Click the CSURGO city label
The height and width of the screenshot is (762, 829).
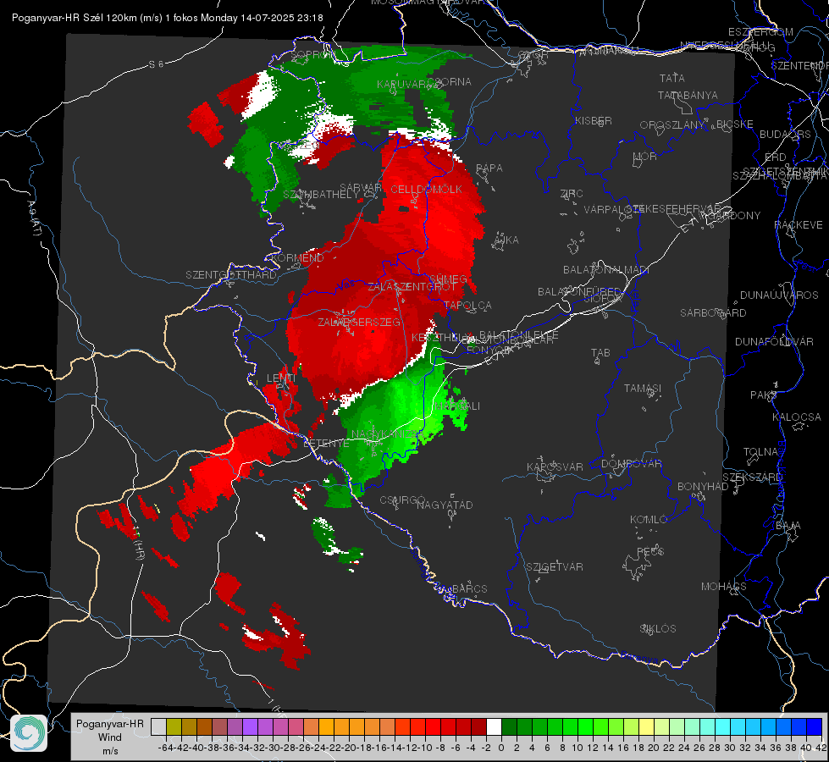[x=402, y=500]
